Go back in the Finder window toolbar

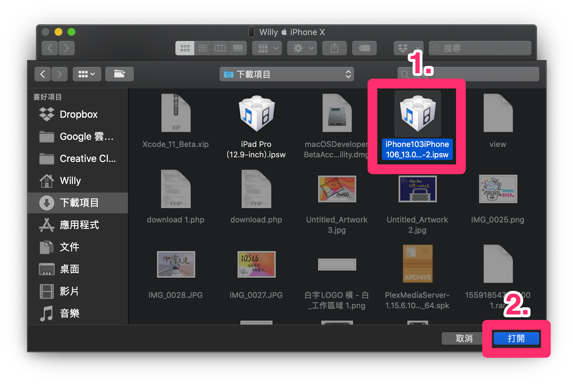[50, 48]
